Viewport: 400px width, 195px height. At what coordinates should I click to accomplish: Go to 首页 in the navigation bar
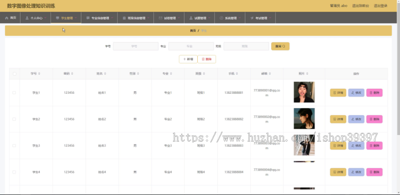tap(10, 18)
